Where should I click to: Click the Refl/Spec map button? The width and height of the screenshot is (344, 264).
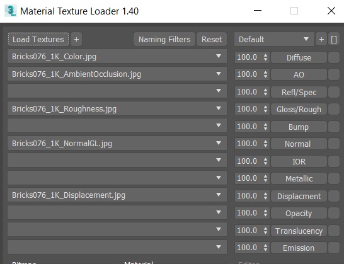[299, 92]
